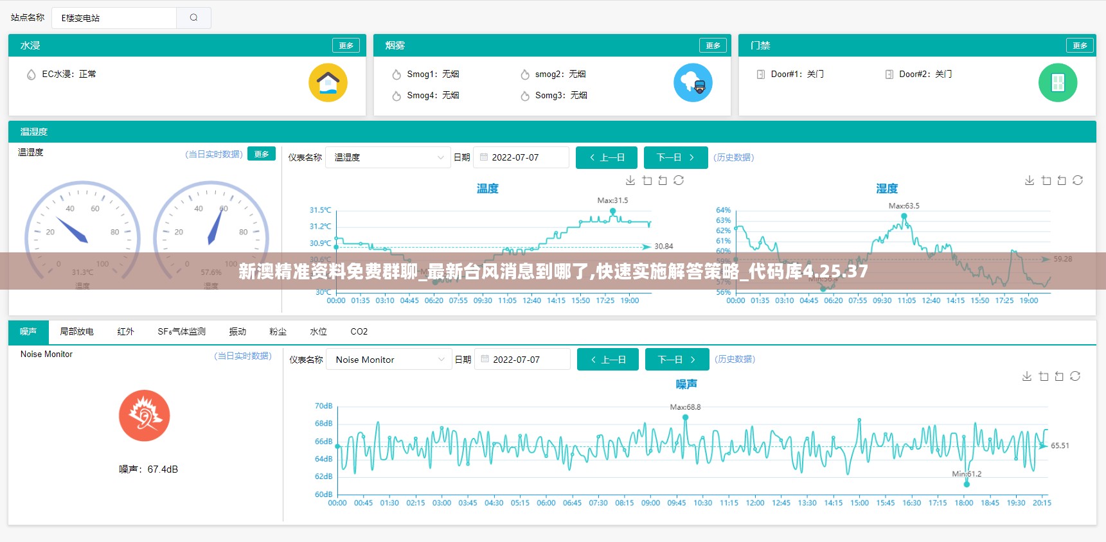
Task: Go to next day for noise chart
Action: pos(677,360)
